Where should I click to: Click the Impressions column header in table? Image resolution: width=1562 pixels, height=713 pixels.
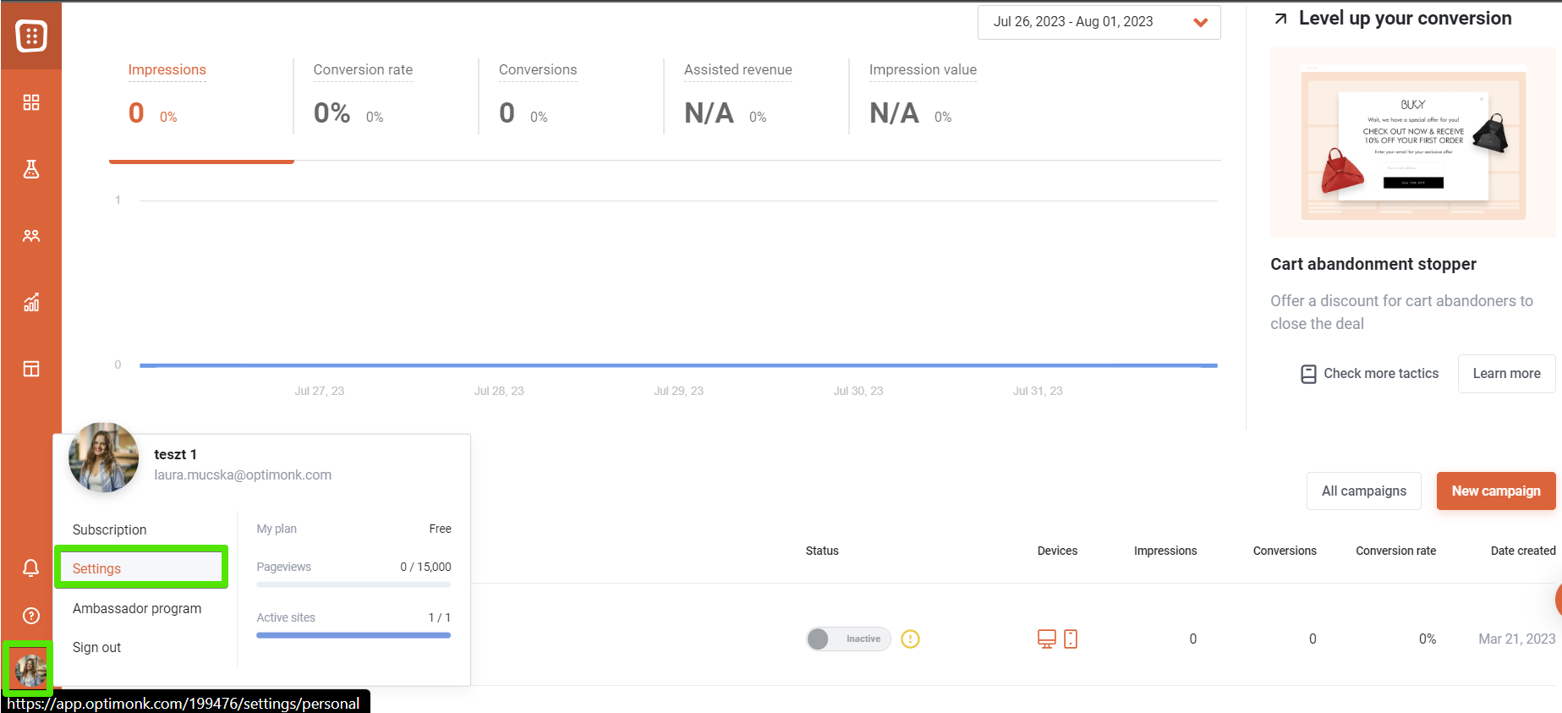point(1165,551)
